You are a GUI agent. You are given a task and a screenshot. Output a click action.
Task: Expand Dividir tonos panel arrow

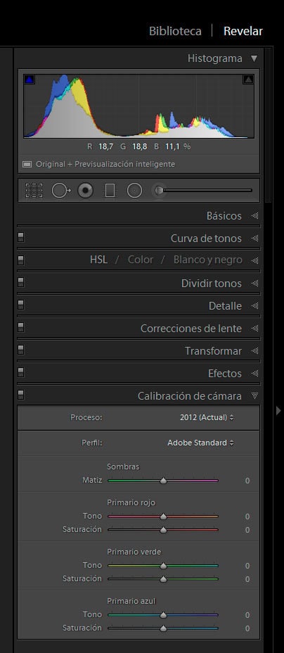pos(255,283)
